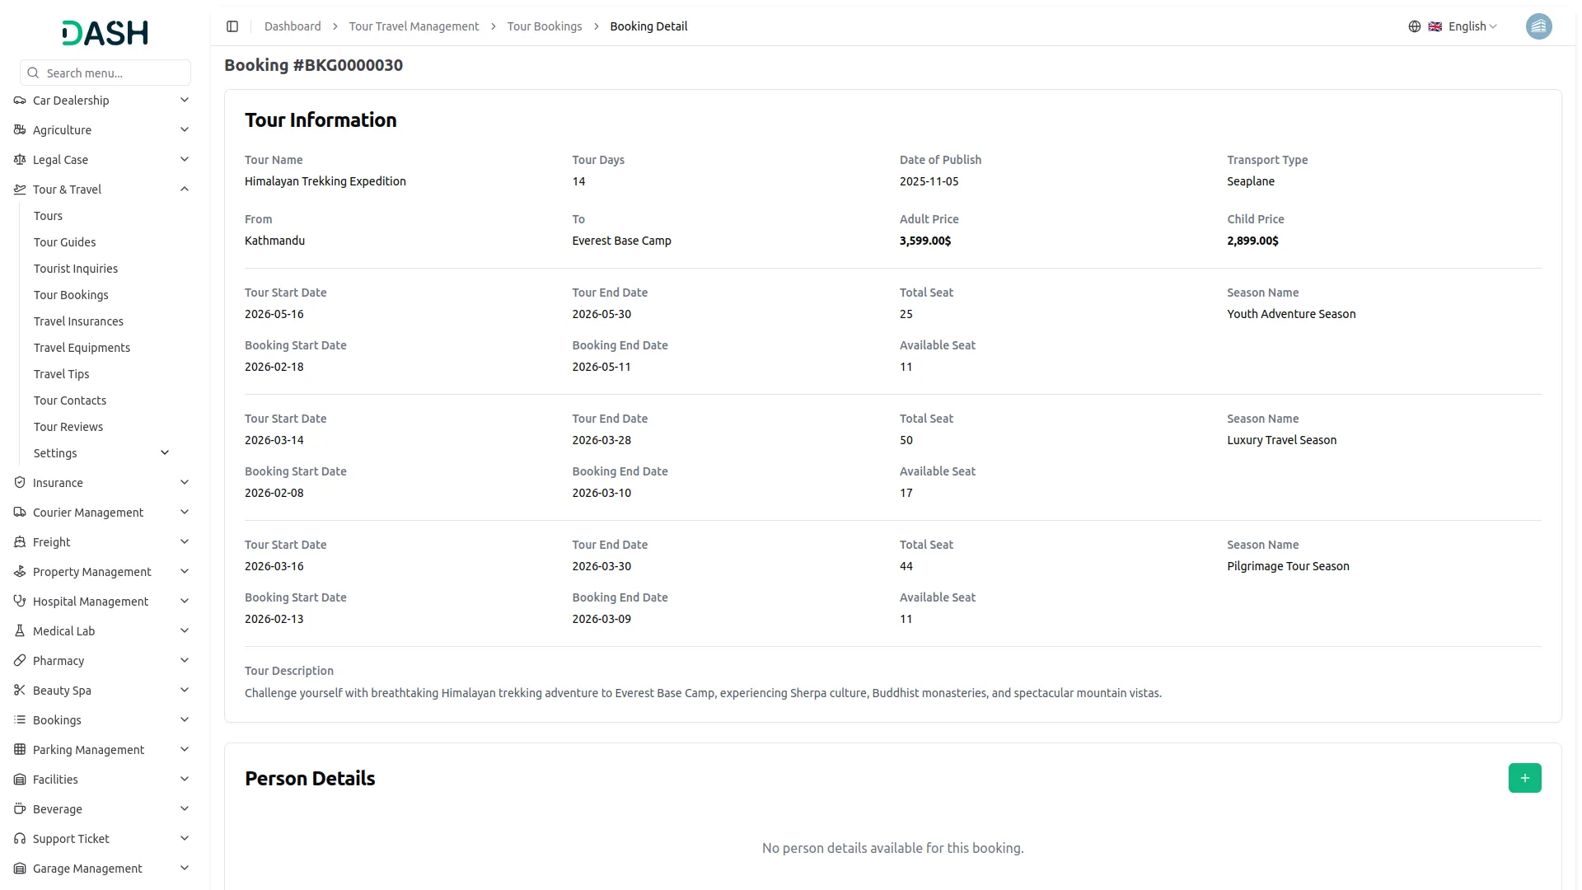Expand the Hospital Management section
1582x890 pixels.
click(x=185, y=602)
